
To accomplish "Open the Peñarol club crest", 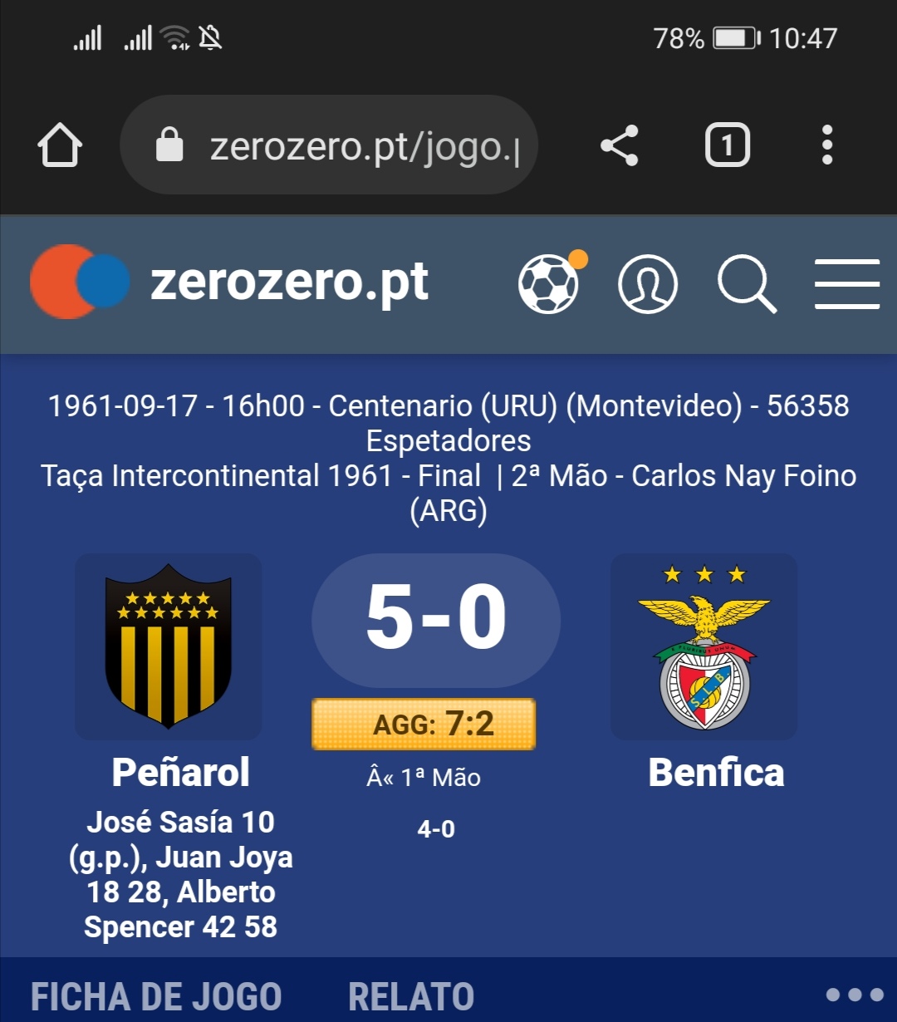I will pos(169,646).
